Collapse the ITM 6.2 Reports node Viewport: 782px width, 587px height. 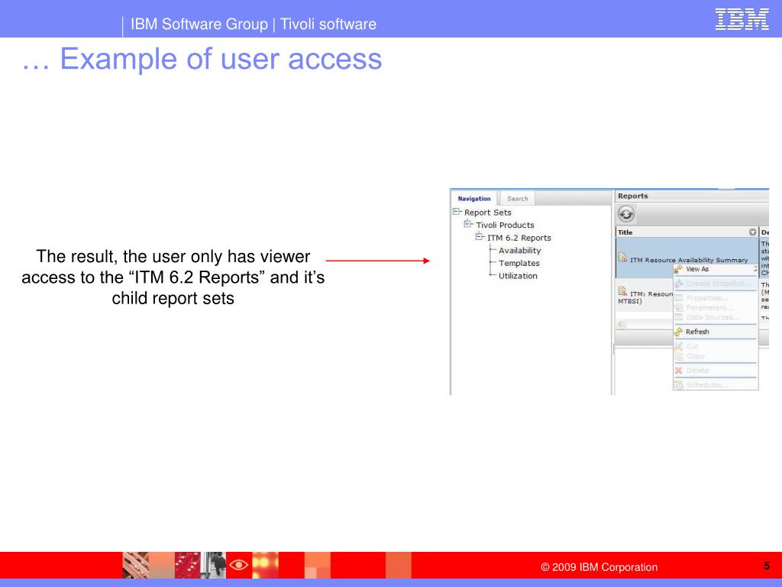pyautogui.click(x=479, y=237)
